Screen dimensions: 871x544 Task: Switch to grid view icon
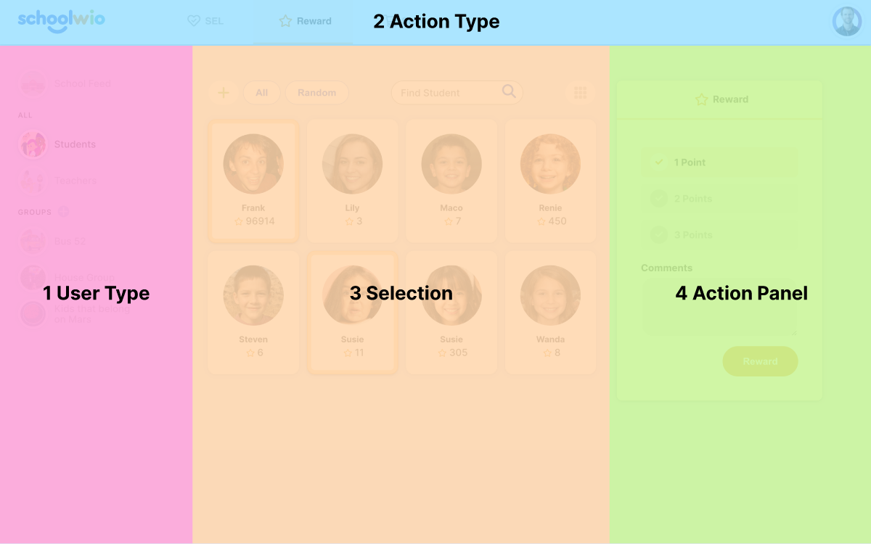click(x=580, y=93)
